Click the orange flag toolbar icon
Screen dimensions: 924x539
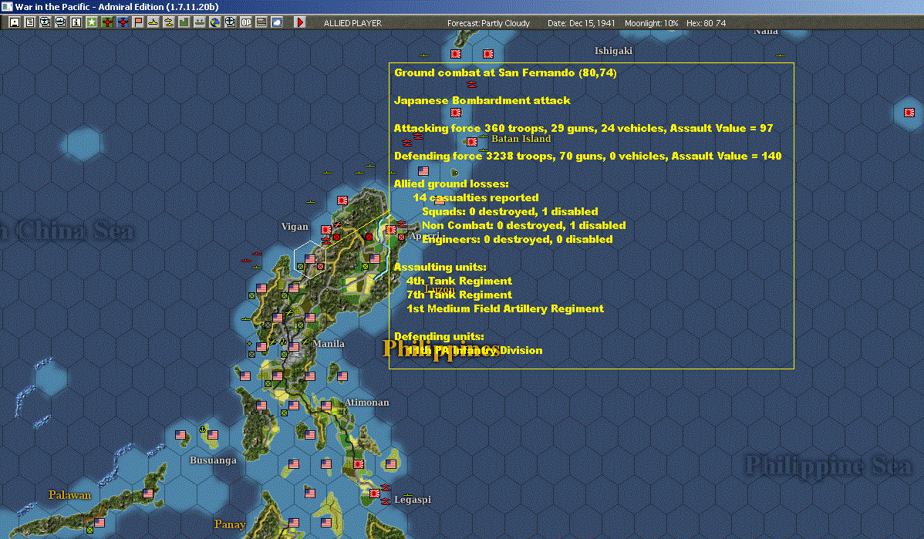(x=138, y=22)
